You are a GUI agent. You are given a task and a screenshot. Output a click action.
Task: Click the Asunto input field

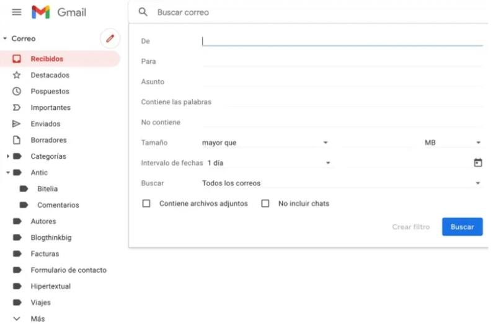341,82
